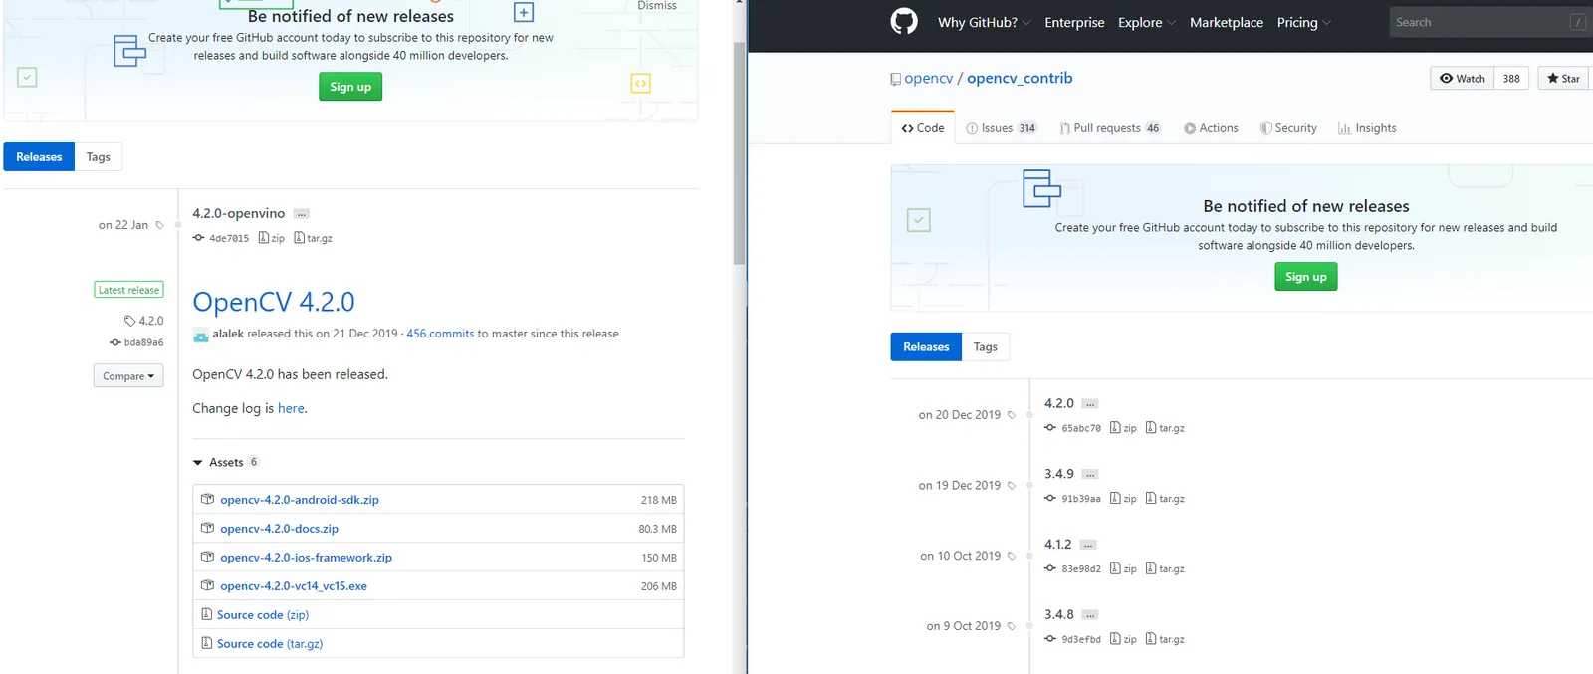Download zip for release 4.1.2

pyautogui.click(x=1124, y=569)
